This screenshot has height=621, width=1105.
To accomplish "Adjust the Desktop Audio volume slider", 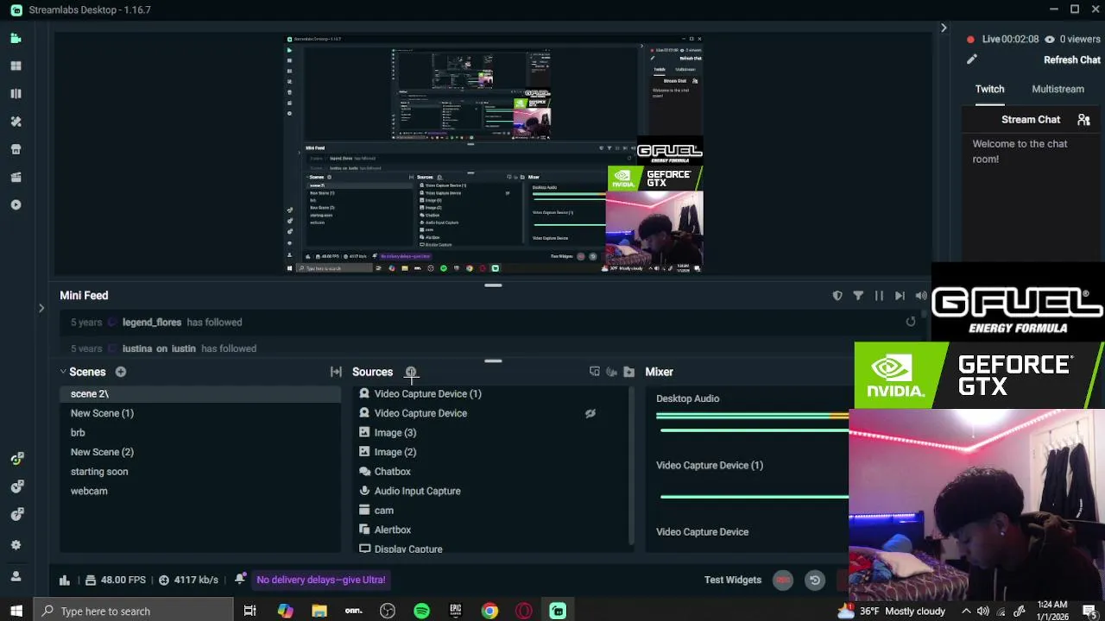I will 753,430.
